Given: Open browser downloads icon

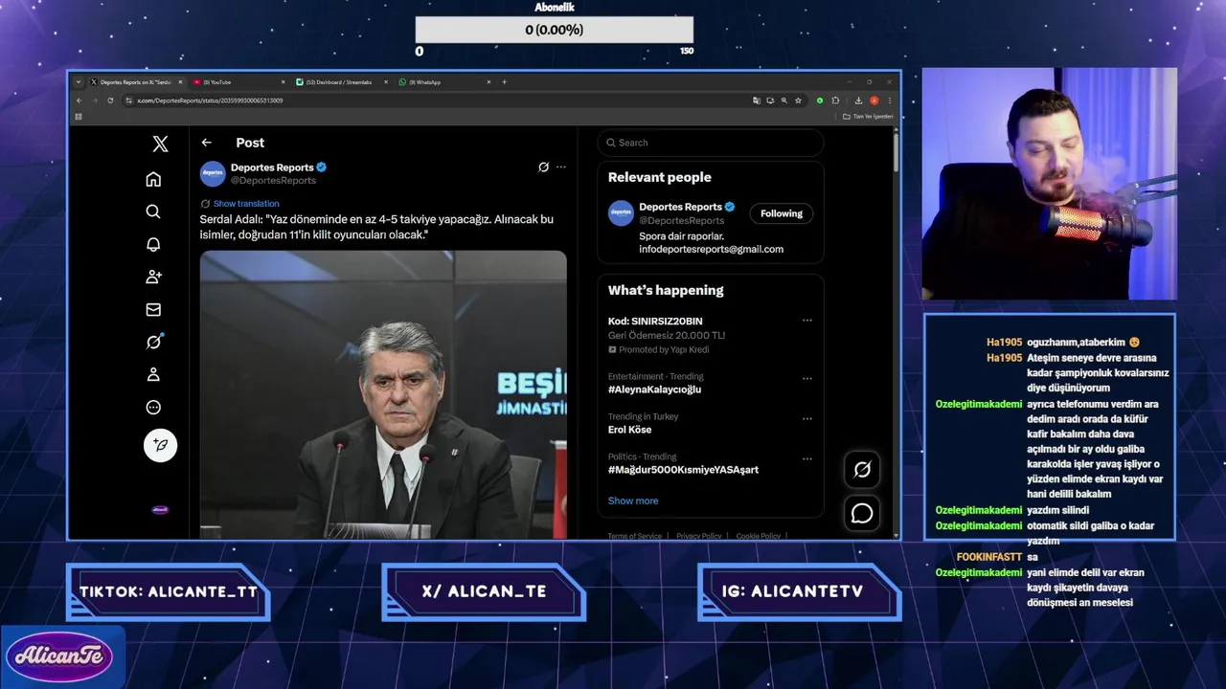Looking at the screenshot, I should pyautogui.click(x=858, y=100).
